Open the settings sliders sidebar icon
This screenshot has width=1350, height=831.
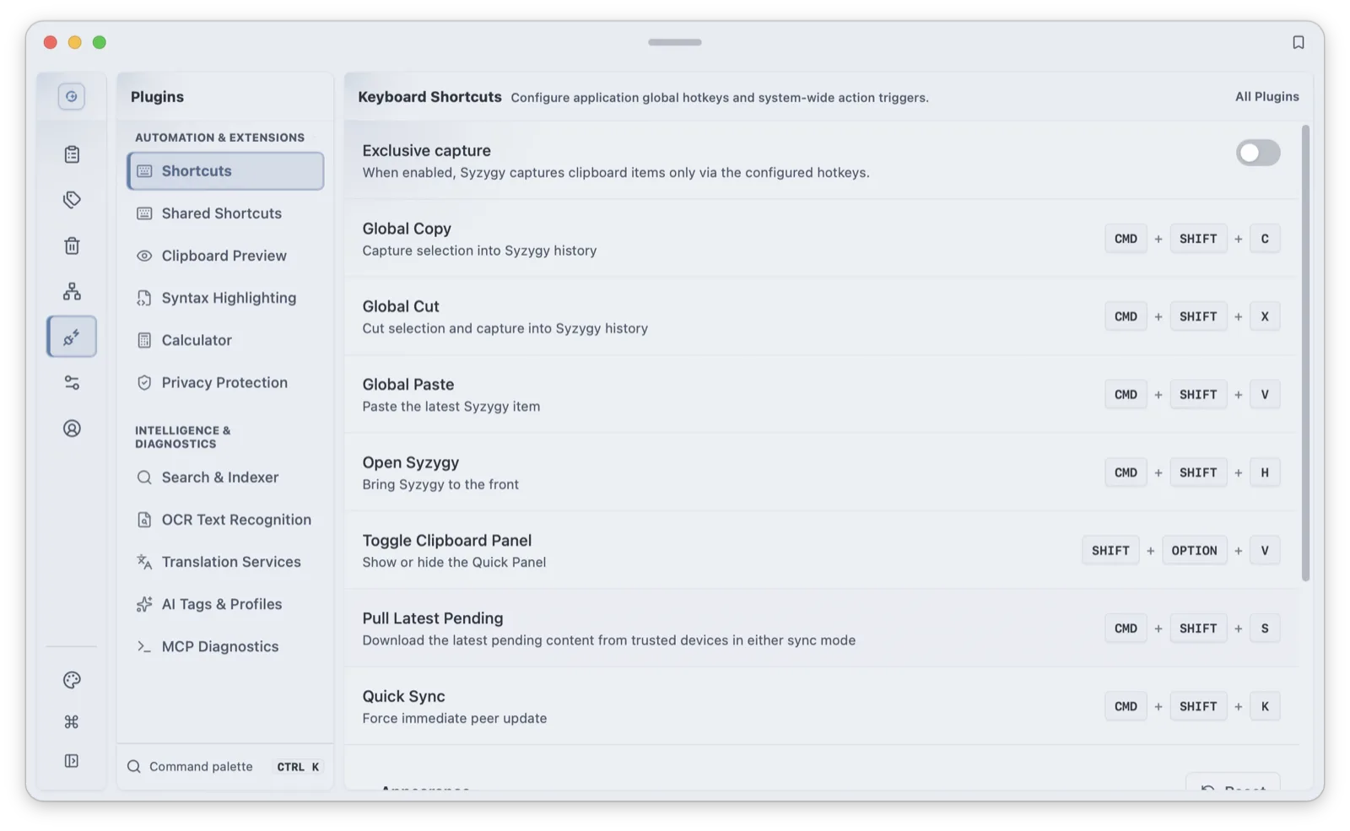(x=72, y=383)
